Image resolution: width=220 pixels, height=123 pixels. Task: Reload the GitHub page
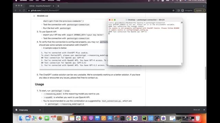(x=24, y=11)
